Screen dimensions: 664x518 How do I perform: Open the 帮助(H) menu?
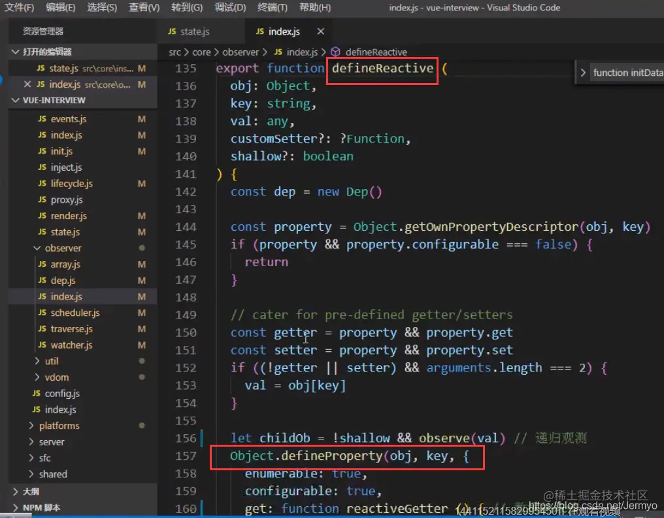tap(315, 8)
